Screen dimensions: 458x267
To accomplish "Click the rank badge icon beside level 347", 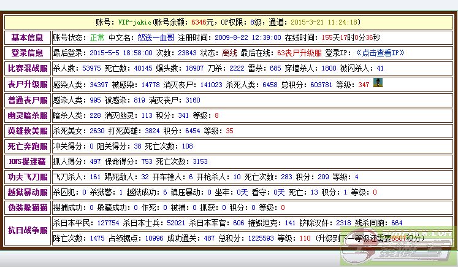I will coord(380,83).
